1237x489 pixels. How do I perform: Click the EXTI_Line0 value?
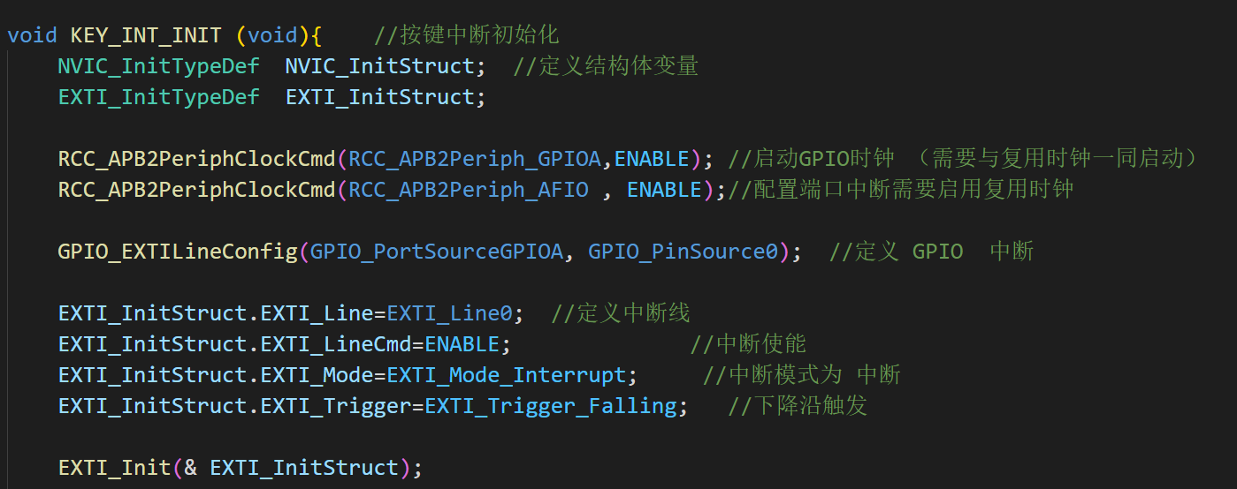(x=449, y=313)
